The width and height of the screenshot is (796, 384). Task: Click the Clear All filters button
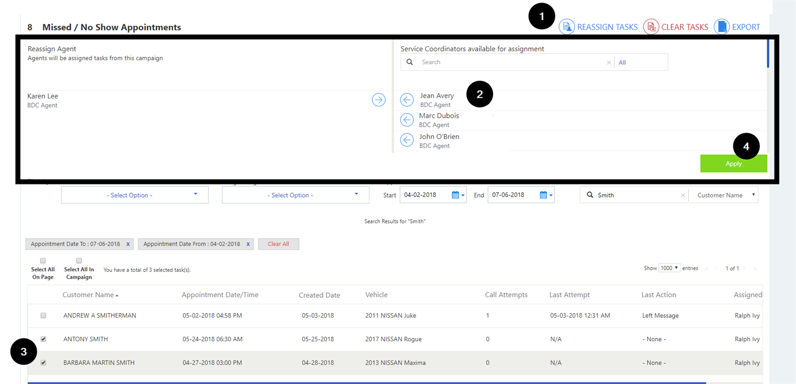[x=278, y=244]
